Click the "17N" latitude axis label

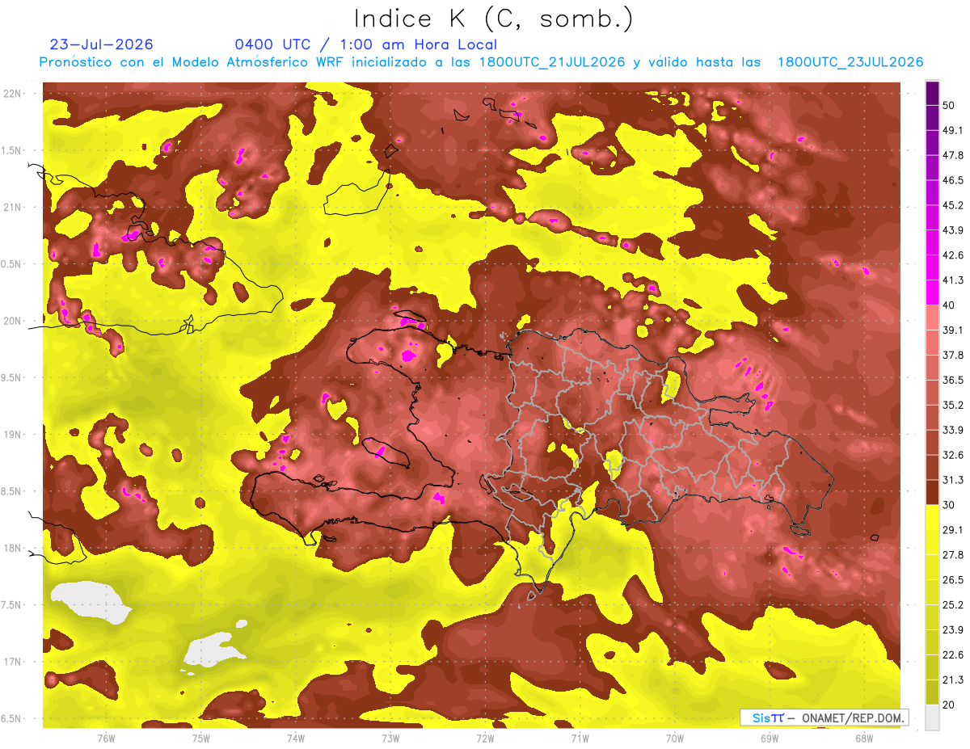(14, 662)
